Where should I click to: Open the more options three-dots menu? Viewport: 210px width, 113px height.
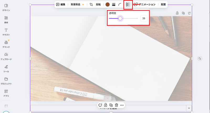pyautogui.click(x=122, y=105)
